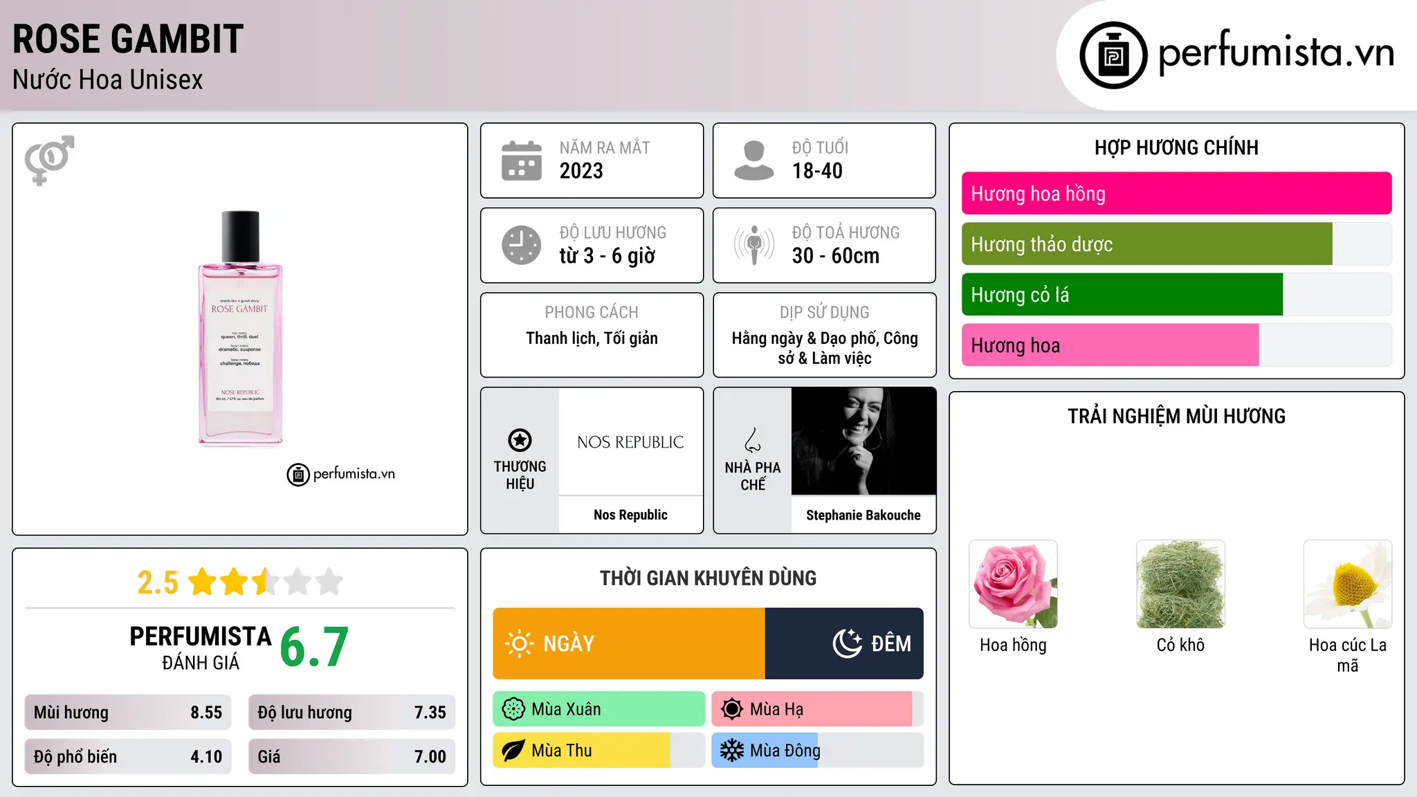Click the perfumista.vn perfume bottle logo icon
This screenshot has height=797, width=1417.
pos(1113,55)
